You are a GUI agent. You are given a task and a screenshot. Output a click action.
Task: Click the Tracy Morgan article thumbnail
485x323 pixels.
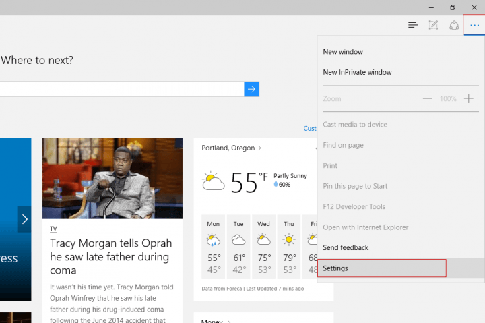coord(112,178)
